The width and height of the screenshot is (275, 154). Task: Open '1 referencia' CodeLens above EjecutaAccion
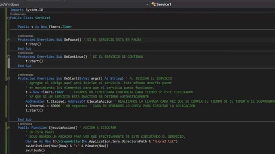coord(25,124)
